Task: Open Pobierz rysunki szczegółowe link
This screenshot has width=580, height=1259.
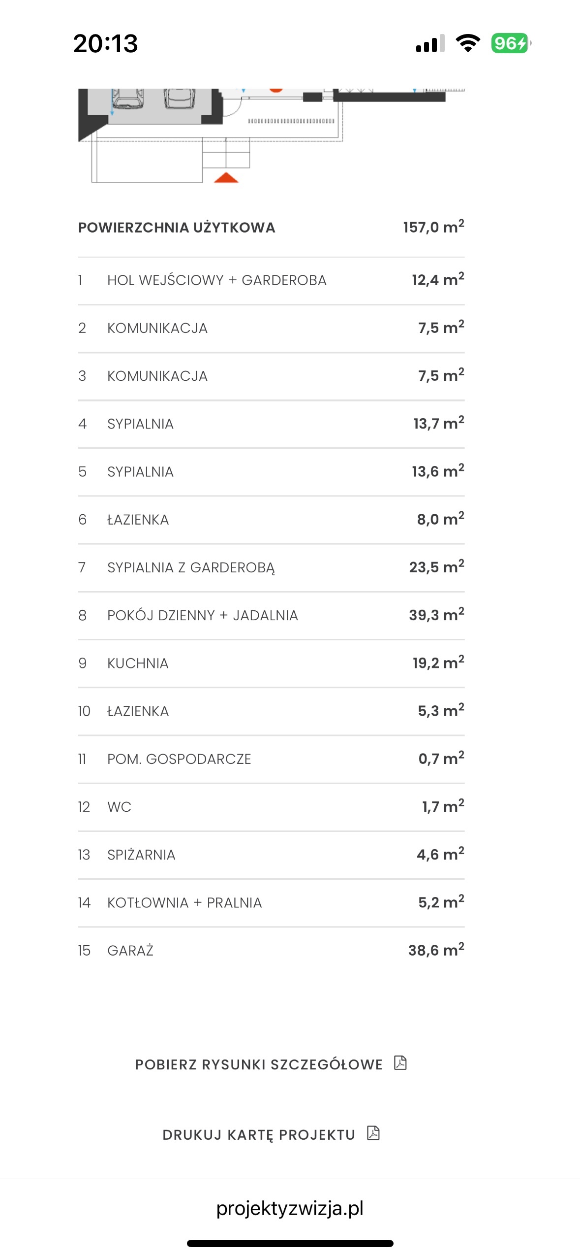Action: [x=259, y=1064]
